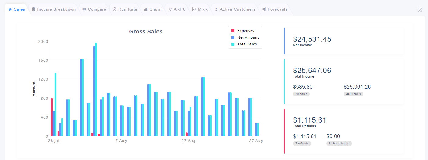Select the Sales tab
The width and height of the screenshot is (428, 160).
pos(17,9)
